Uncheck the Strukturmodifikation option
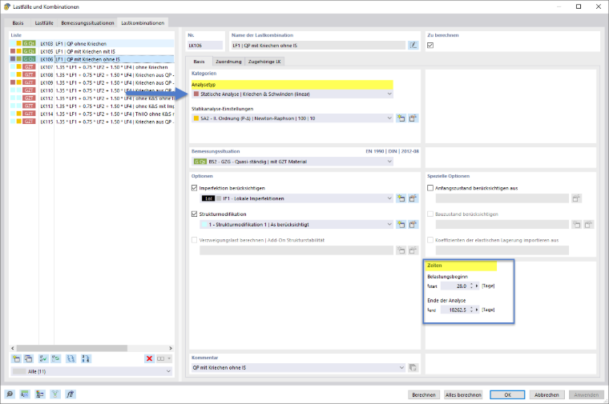Image resolution: width=609 pixels, height=404 pixels. pos(195,214)
